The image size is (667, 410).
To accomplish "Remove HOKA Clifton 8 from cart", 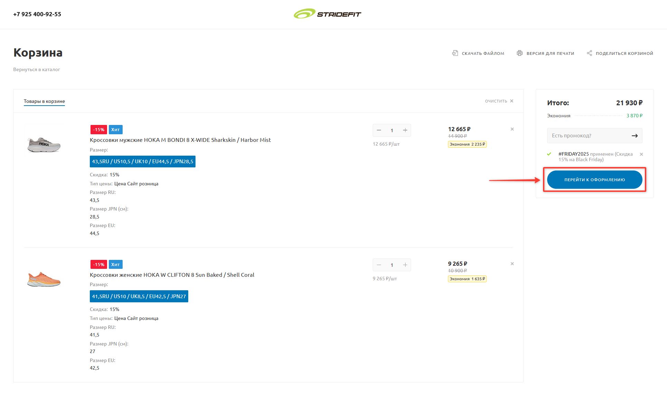I will tap(512, 264).
